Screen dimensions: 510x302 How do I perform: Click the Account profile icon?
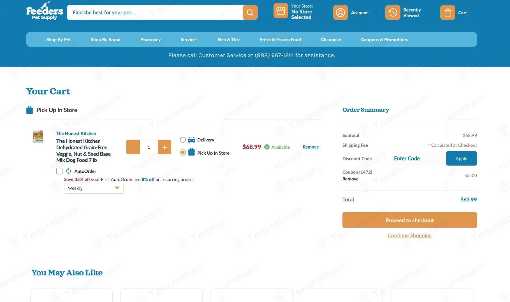pyautogui.click(x=340, y=13)
